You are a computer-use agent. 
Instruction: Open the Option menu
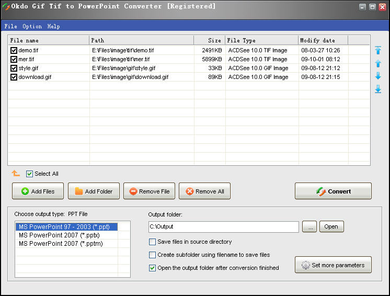[x=32, y=26]
